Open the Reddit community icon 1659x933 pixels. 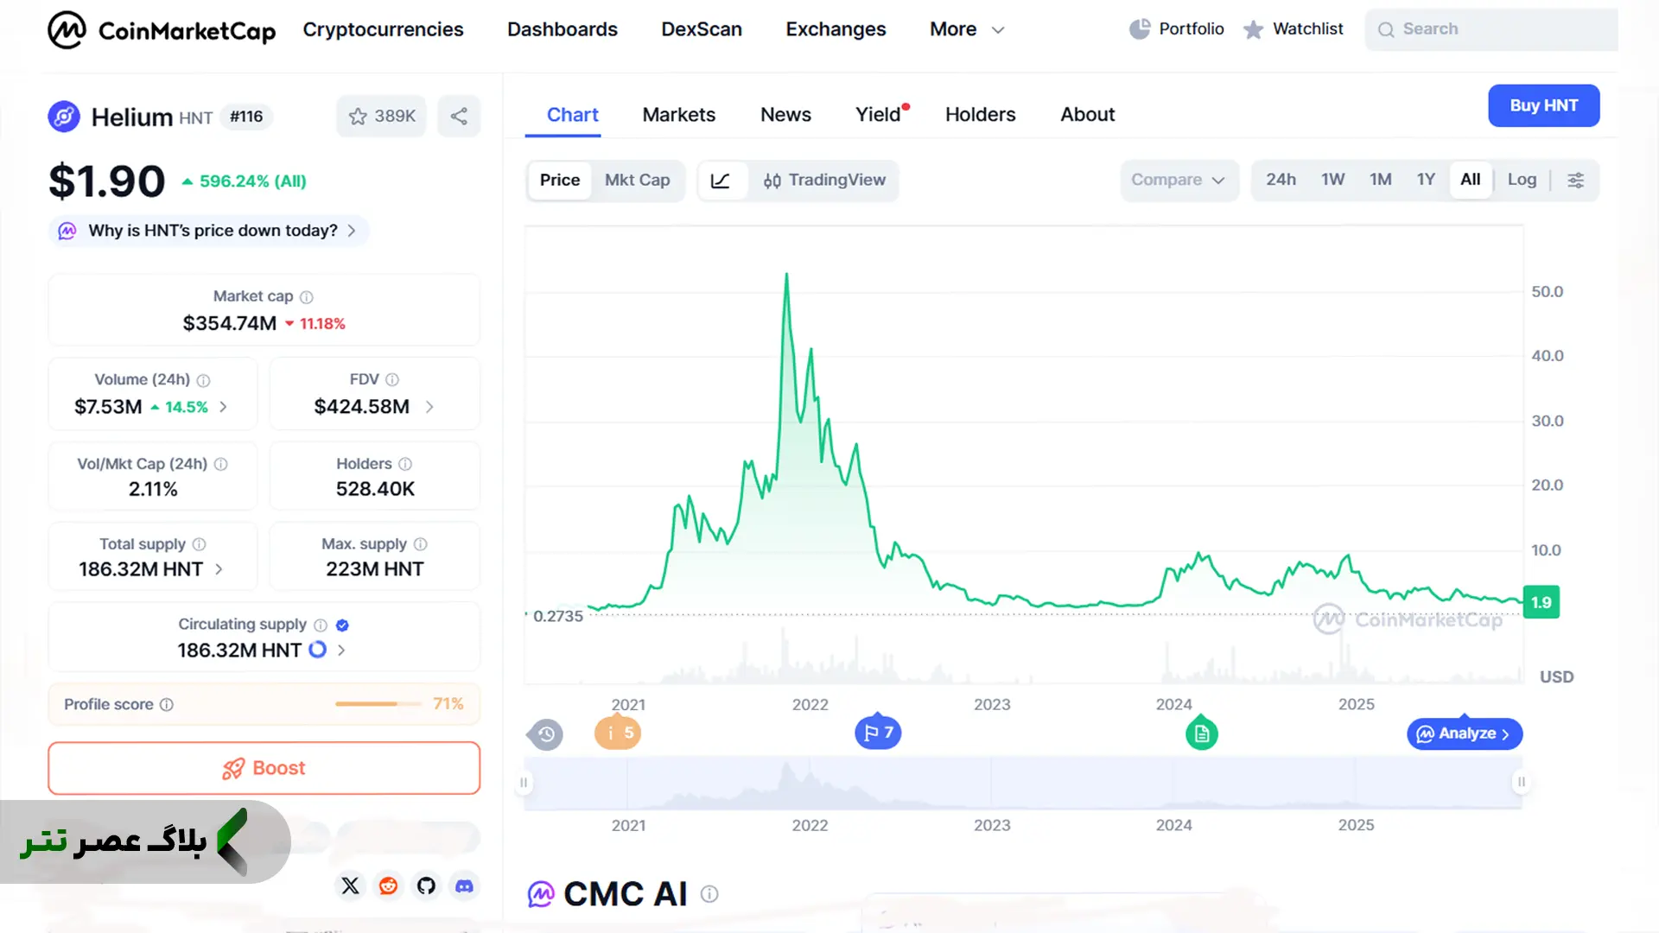(388, 885)
